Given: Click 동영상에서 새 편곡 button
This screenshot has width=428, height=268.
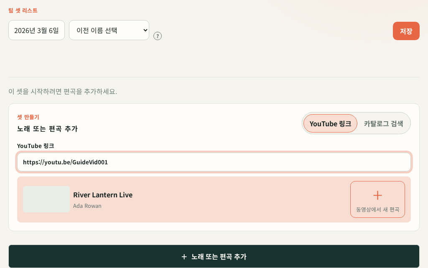Looking at the screenshot, I should tap(377, 199).
